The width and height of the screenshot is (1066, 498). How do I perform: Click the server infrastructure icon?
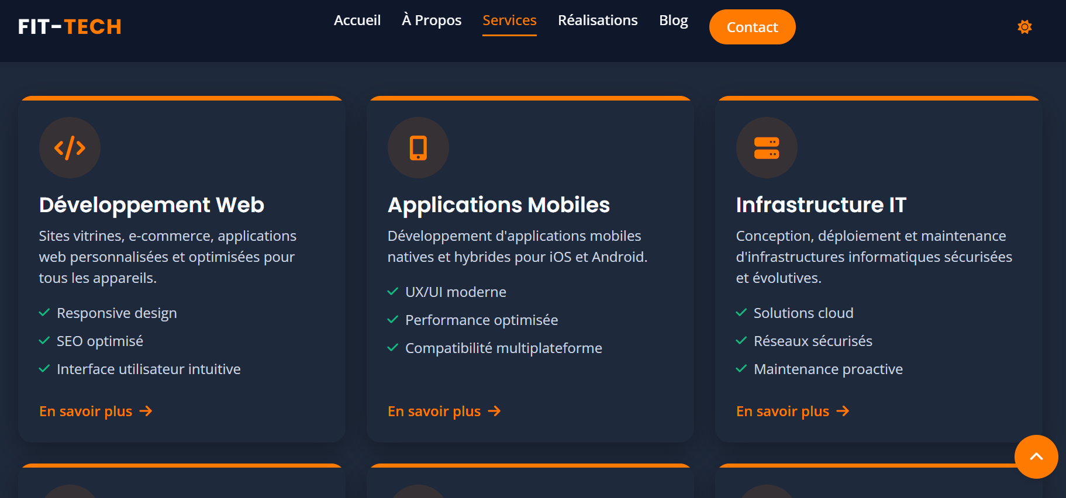tap(766, 148)
